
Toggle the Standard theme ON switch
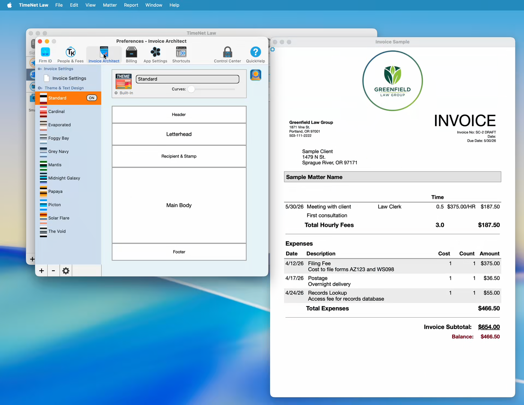click(92, 98)
